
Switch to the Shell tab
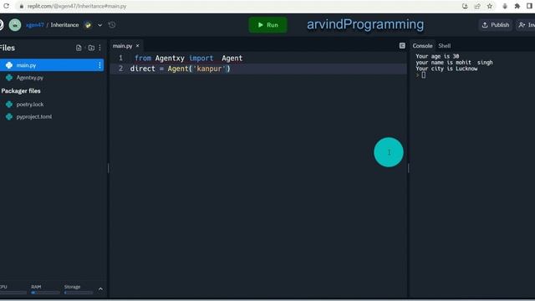click(444, 46)
